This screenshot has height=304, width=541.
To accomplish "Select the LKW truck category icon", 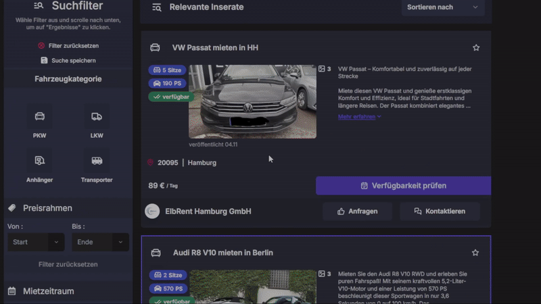I will (97, 116).
